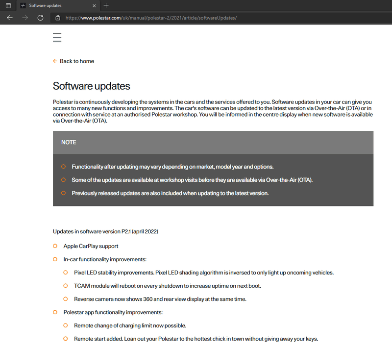Go back to the previous page
This screenshot has width=392, height=348.
[10, 18]
